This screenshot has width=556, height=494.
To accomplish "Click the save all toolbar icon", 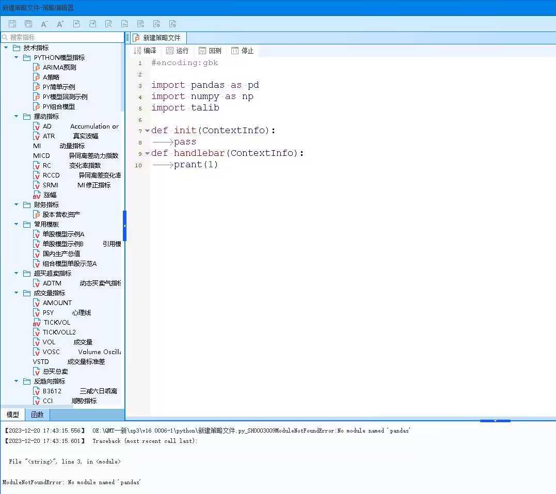I will pyautogui.click(x=28, y=24).
